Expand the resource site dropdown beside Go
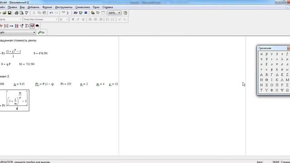This screenshot has height=163, width=290. click(x=34, y=32)
